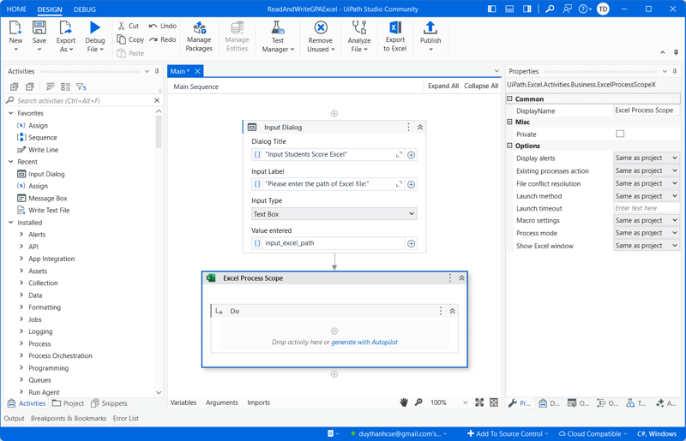Click Add To Source Control
Viewport: 686px width, 441px height.
(508, 433)
